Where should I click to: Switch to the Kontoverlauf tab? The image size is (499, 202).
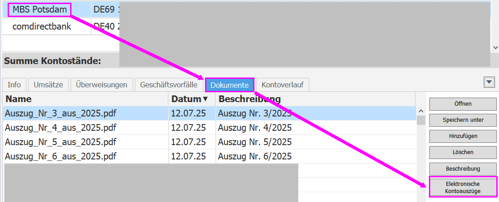click(x=282, y=85)
